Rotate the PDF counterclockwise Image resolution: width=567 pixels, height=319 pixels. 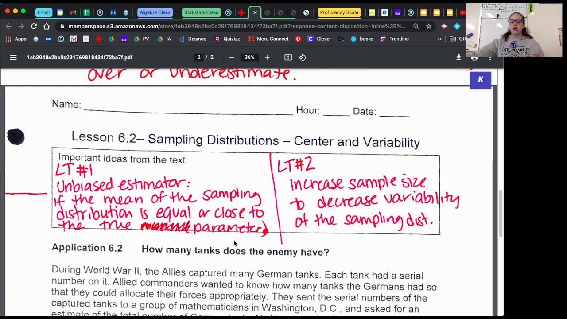[x=302, y=57]
